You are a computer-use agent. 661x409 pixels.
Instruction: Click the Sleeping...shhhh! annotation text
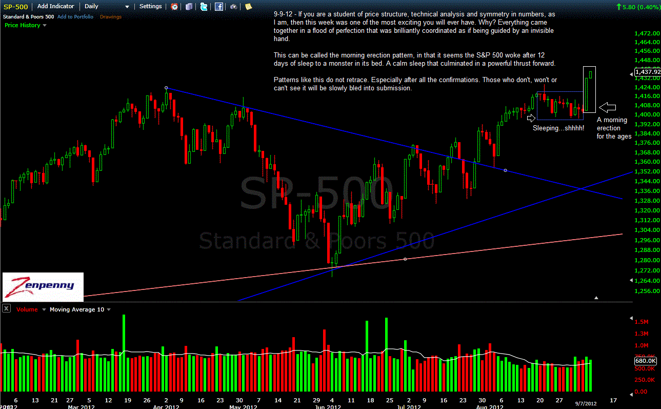point(558,128)
